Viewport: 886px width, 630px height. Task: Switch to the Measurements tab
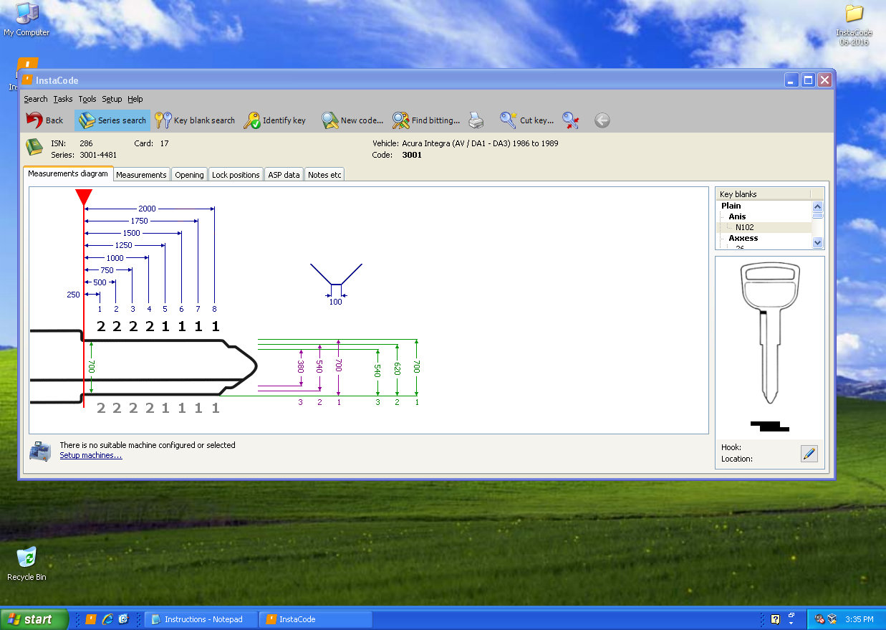point(141,175)
